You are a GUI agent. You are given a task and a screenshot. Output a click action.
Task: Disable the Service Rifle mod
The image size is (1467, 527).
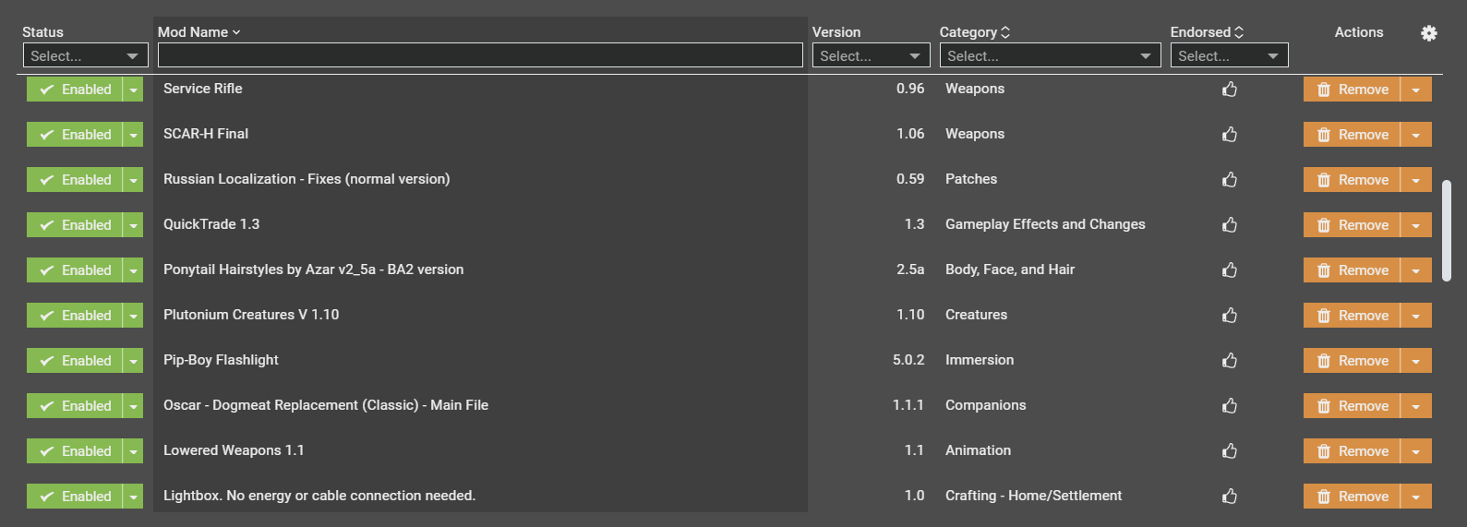[75, 90]
